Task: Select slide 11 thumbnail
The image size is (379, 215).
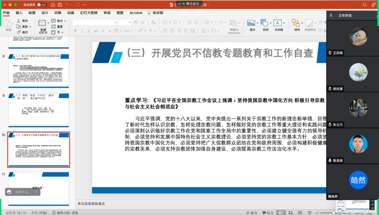Action: (x=39, y=189)
